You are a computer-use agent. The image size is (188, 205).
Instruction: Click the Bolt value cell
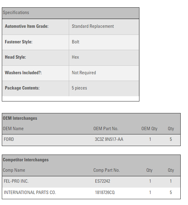[76, 42]
